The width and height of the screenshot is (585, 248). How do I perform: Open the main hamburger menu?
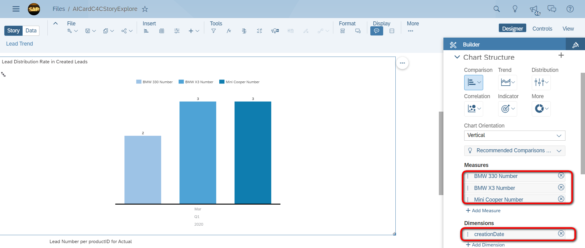[x=16, y=9]
